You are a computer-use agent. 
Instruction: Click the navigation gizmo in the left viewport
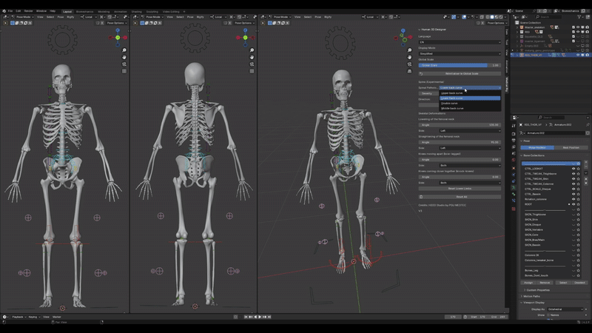pyautogui.click(x=119, y=37)
